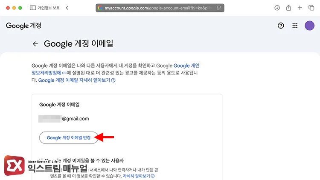Click the Google 계정 이메일 page heading

[x=79, y=43]
